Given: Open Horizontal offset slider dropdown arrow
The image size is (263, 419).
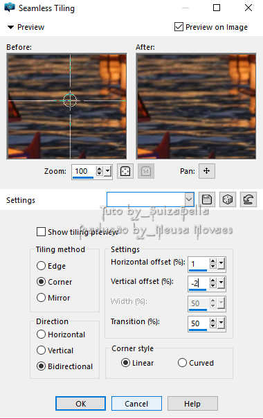Looking at the screenshot, I should [221, 264].
